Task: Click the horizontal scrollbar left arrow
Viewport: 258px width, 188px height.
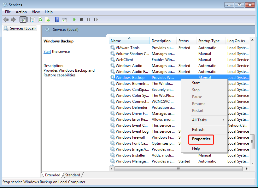Action: [x=112, y=169]
